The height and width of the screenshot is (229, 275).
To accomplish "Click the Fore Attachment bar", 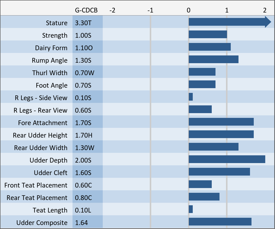I will (x=221, y=122).
